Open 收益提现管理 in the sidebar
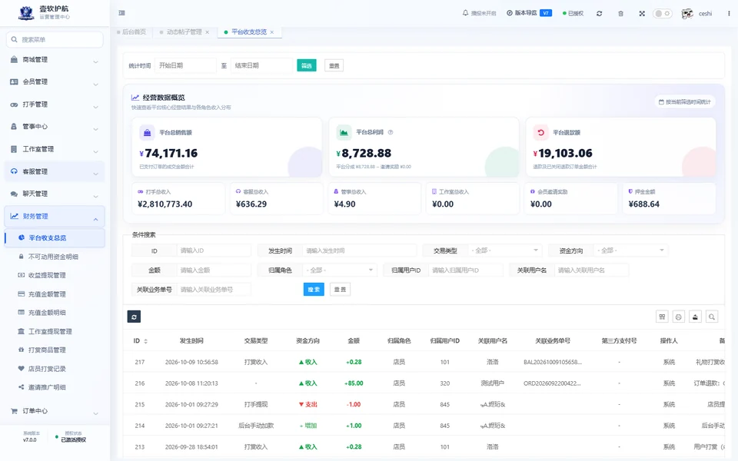Screen dimensions: 738x461 [47, 275]
